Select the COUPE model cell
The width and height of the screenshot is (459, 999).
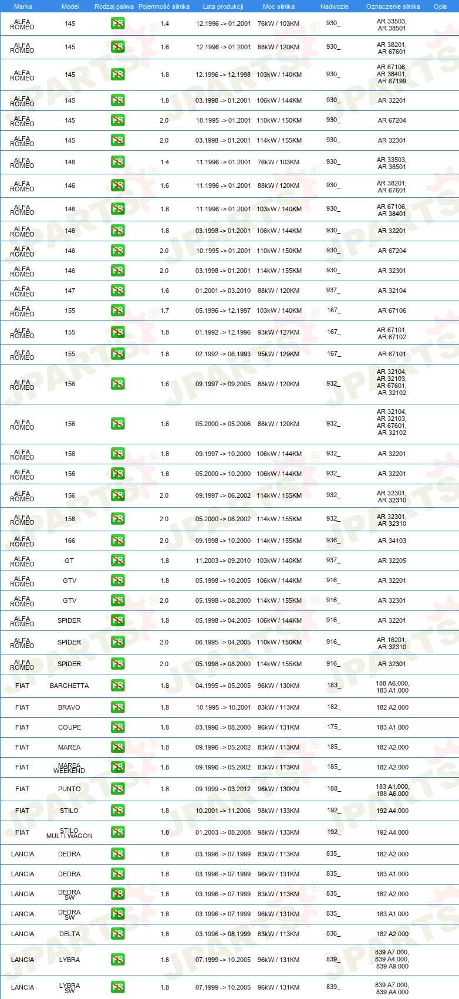click(69, 728)
